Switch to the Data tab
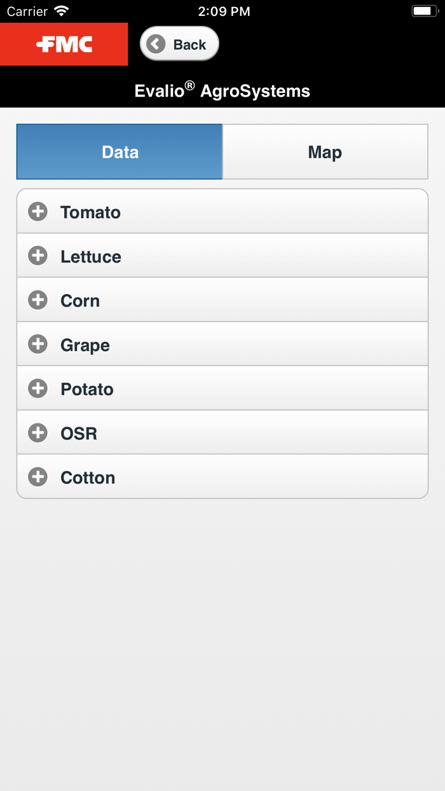The height and width of the screenshot is (791, 445). 120,152
